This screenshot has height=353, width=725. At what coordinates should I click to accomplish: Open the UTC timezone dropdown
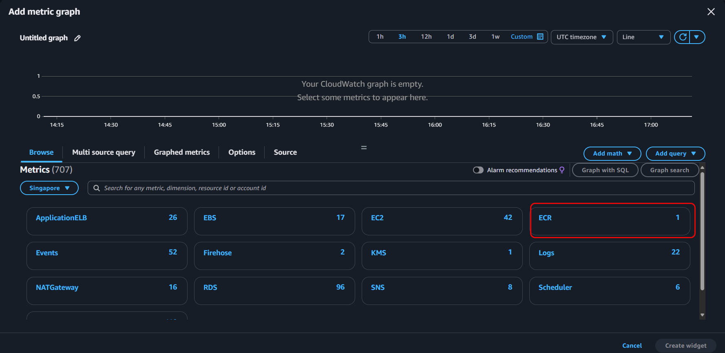582,37
